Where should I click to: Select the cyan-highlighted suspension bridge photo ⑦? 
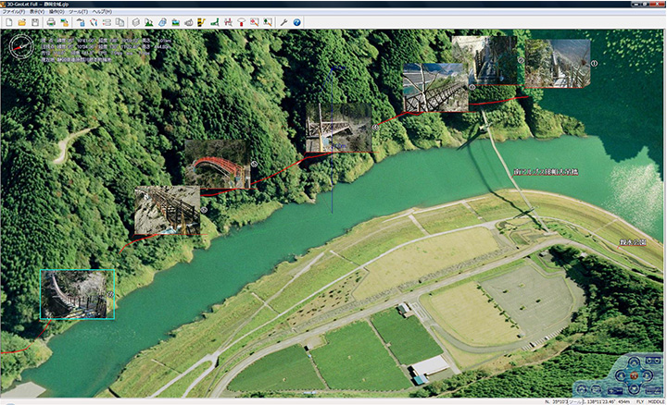(x=78, y=294)
